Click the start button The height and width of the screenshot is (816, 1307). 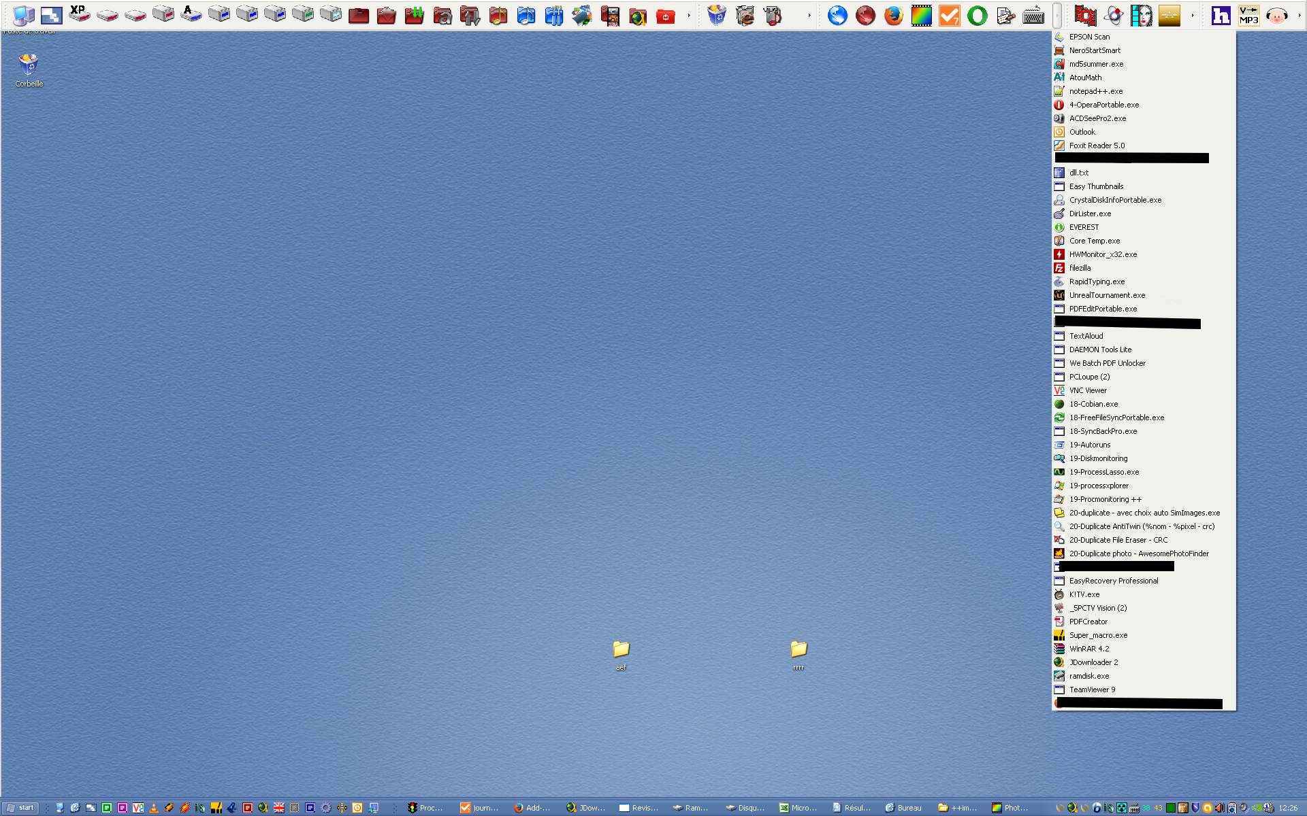tap(20, 808)
